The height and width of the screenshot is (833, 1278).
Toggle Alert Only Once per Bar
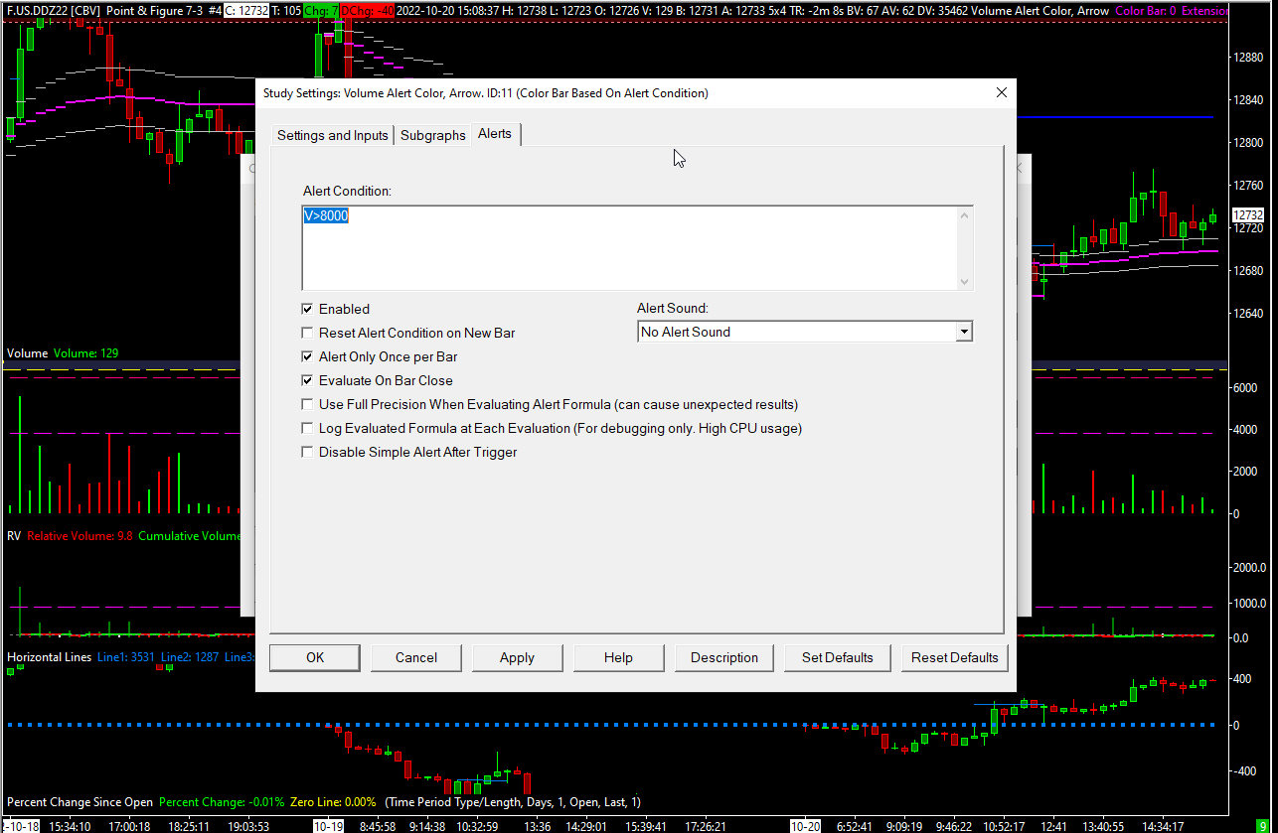click(308, 356)
